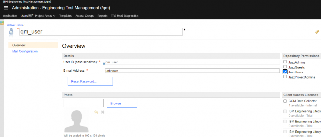Click the refresh icon at top right
Image resolution: width=321 pixels, height=137 pixels.
[x=317, y=32]
